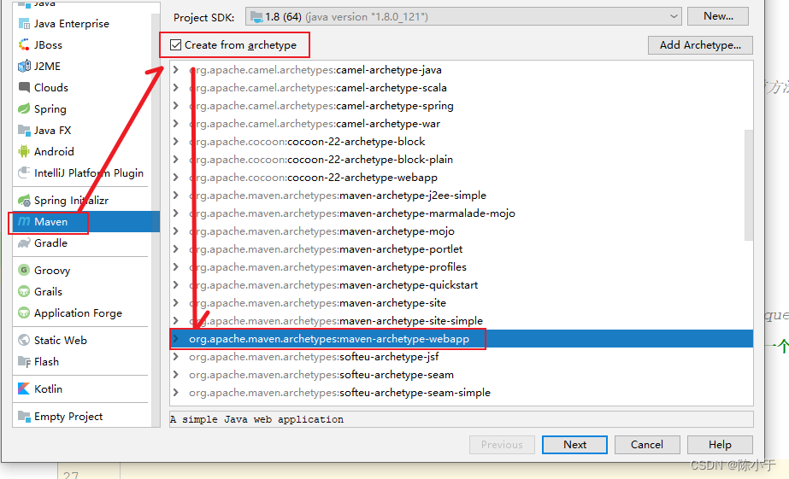The width and height of the screenshot is (789, 479).
Task: Click the SDK folder icon in combo box
Action: [256, 17]
